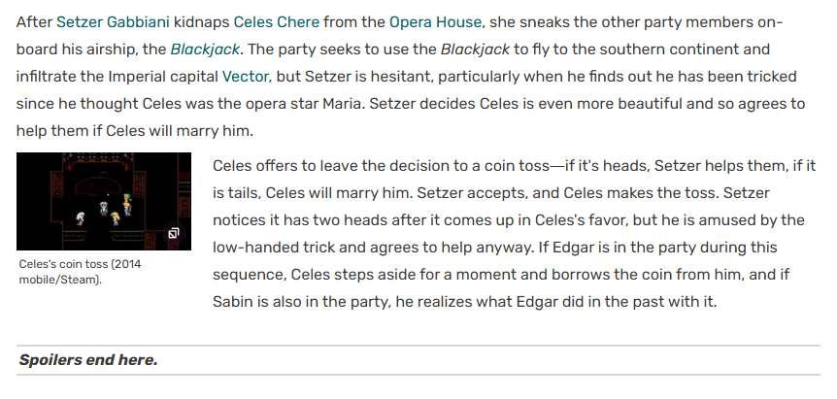837x399 pixels.
Task: Click the enlarge icon on the thumbnail
Action: pyautogui.click(x=173, y=233)
